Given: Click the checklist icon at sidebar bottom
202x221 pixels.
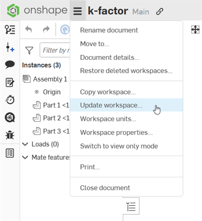Looking at the screenshot, I should (10, 153).
